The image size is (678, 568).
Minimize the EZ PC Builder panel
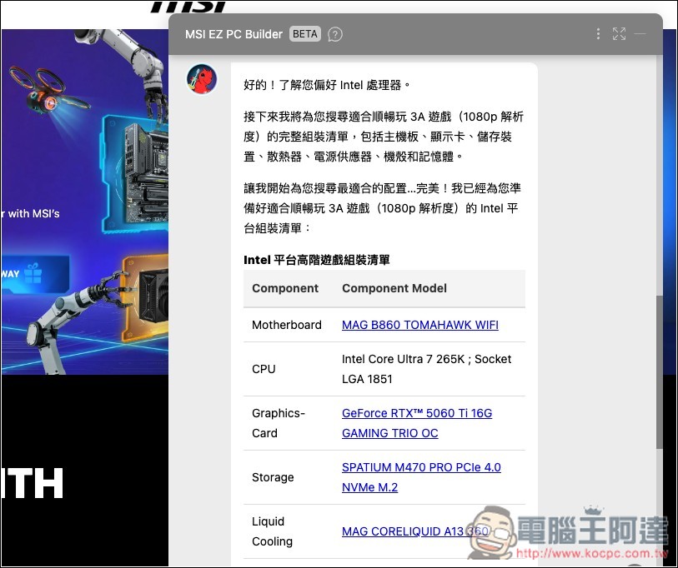coord(640,34)
